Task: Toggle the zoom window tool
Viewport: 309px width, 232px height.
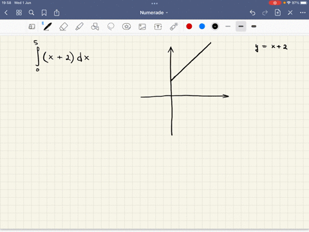Action: (32, 26)
